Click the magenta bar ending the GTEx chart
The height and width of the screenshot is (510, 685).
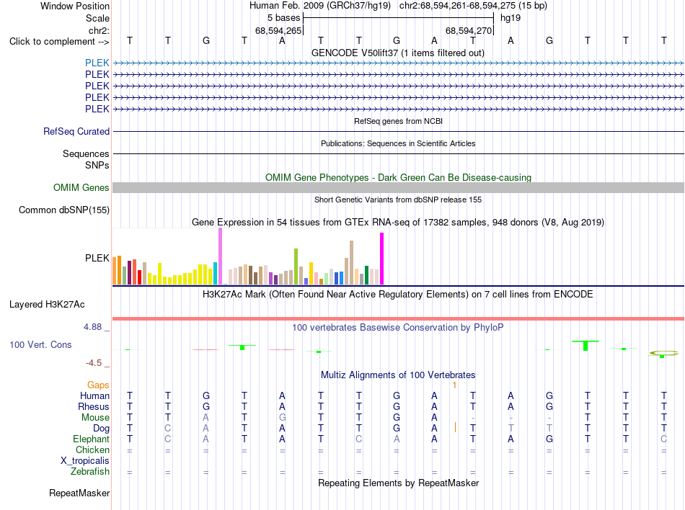pyautogui.click(x=382, y=259)
